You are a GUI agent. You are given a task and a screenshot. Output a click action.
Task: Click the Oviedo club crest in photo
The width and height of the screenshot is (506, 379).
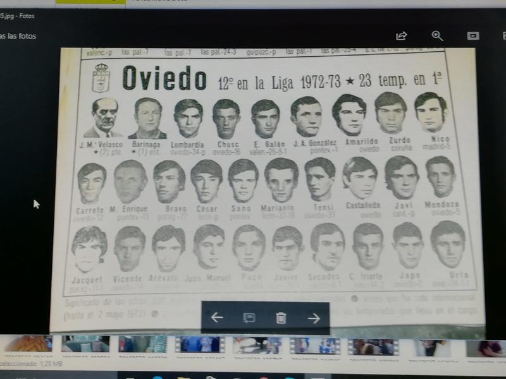pyautogui.click(x=100, y=78)
